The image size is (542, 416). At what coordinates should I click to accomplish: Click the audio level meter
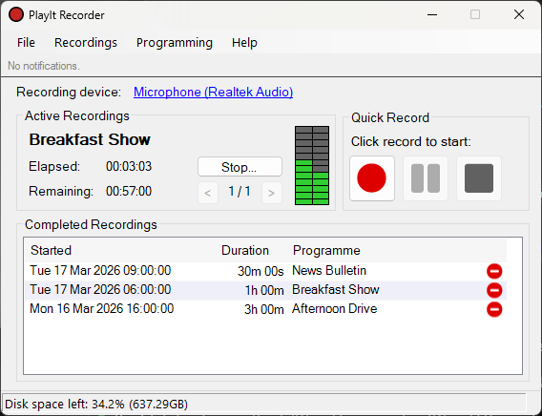(x=312, y=165)
